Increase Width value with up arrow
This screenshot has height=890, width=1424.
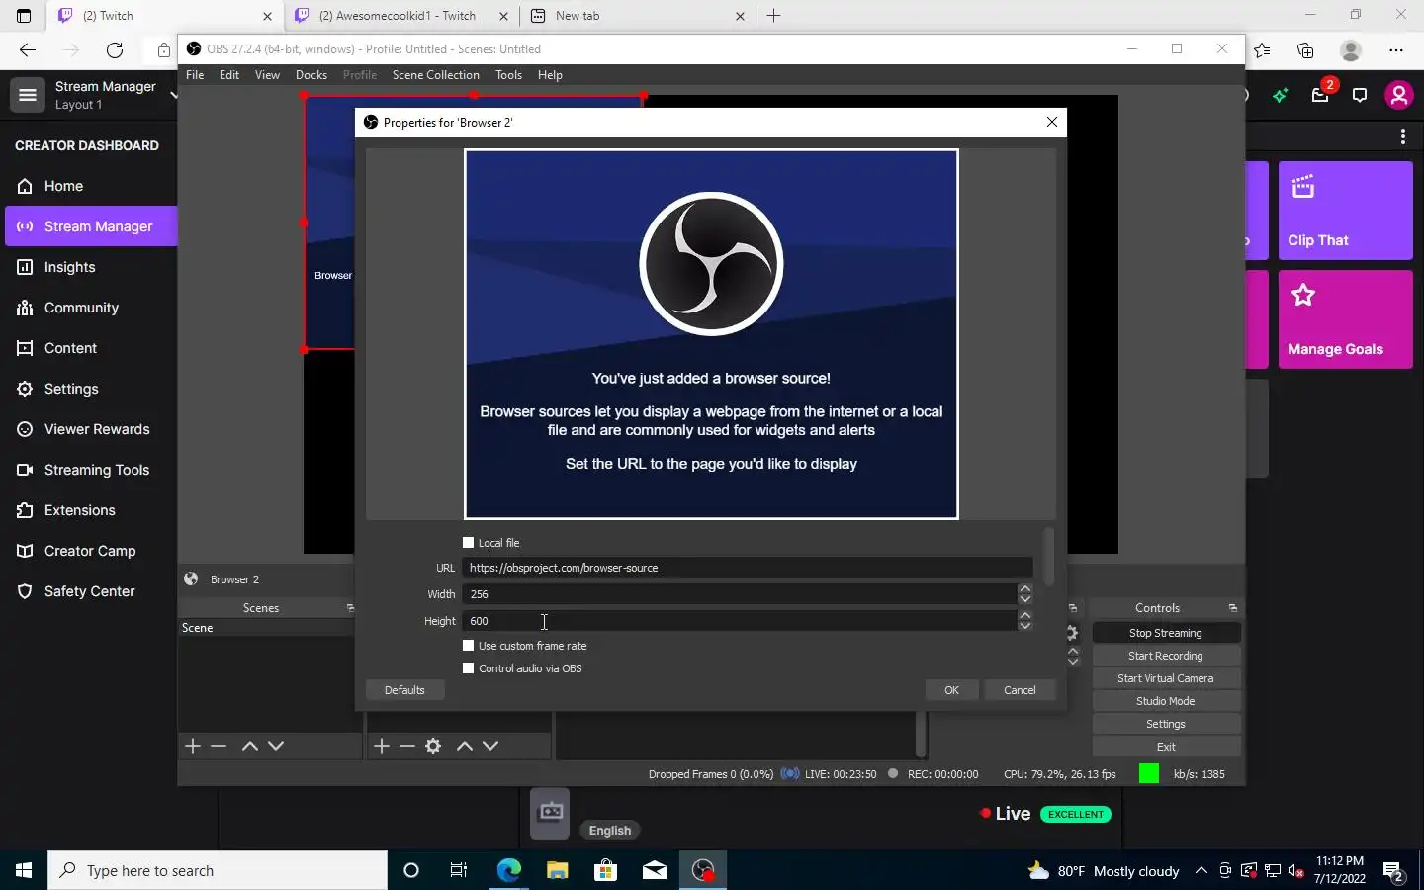1024,589
